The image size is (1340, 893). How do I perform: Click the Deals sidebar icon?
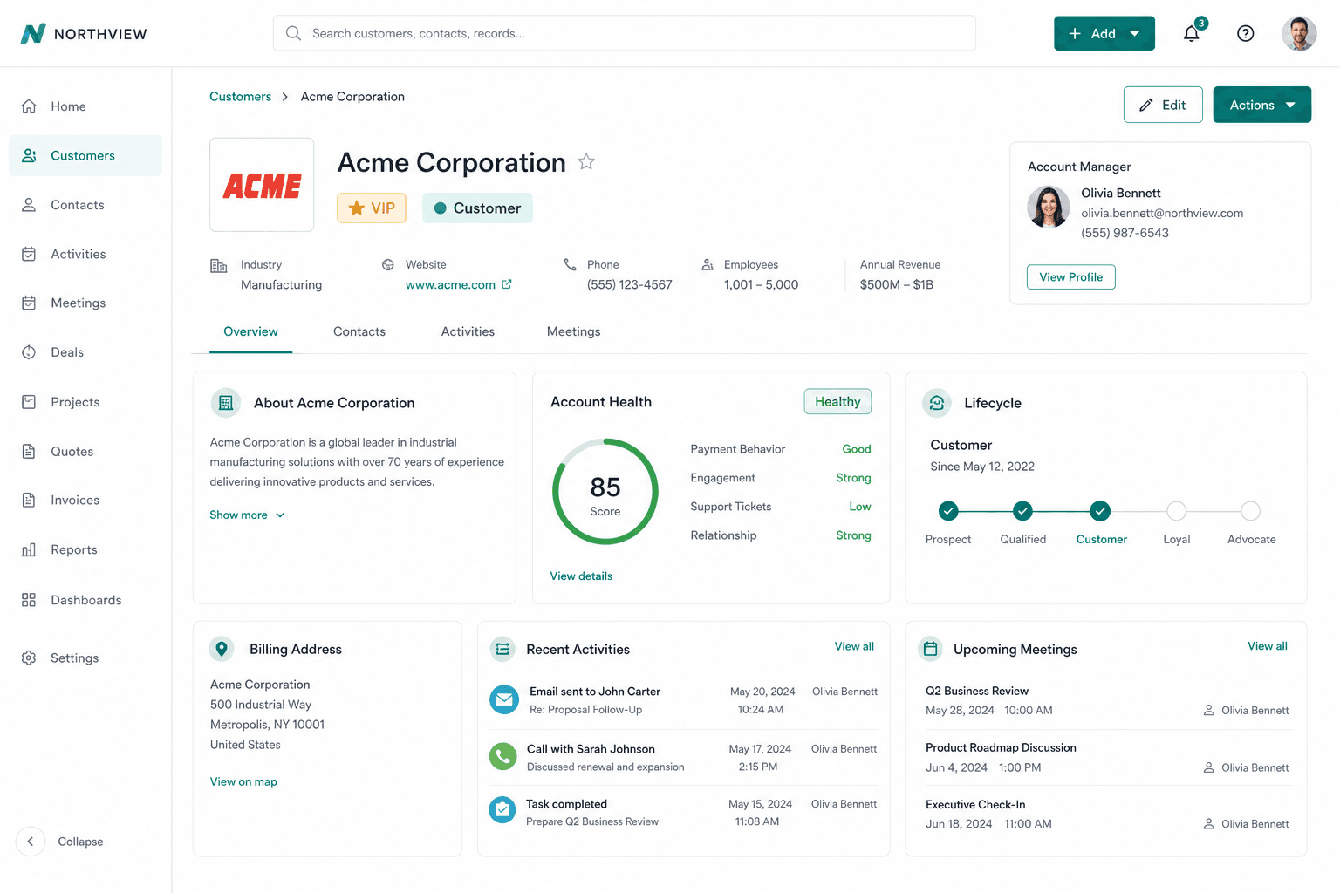(29, 352)
